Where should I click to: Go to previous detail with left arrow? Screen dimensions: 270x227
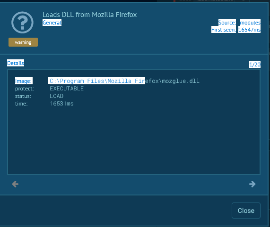(15, 184)
